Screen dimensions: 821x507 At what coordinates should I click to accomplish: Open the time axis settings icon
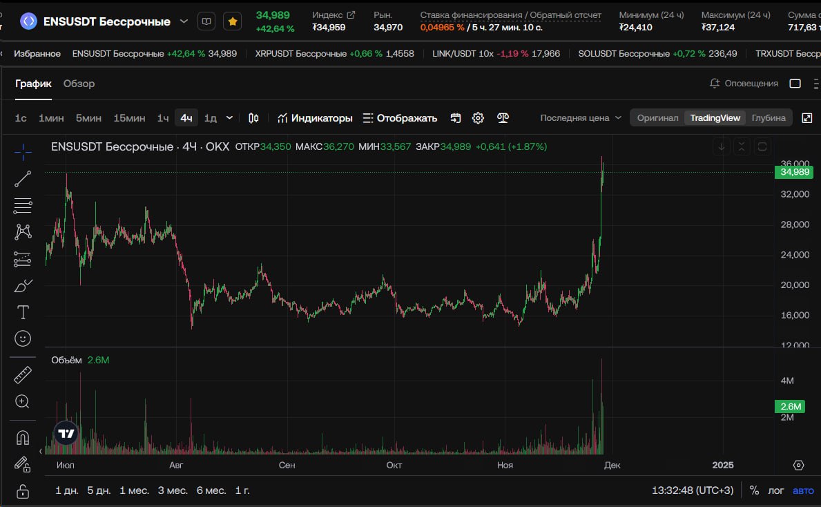coord(798,465)
